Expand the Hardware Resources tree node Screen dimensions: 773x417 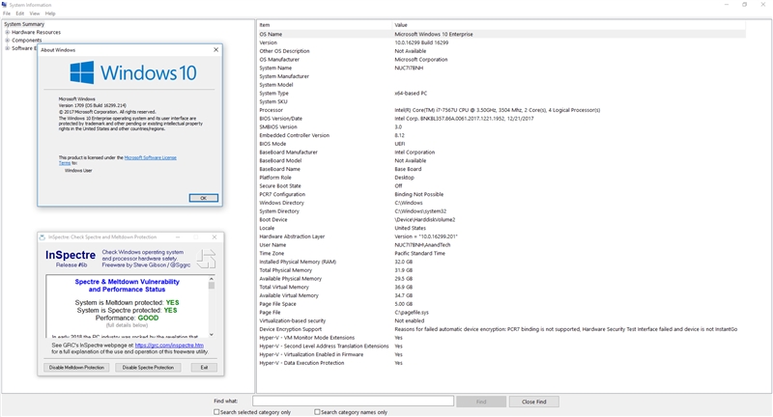coord(7,32)
